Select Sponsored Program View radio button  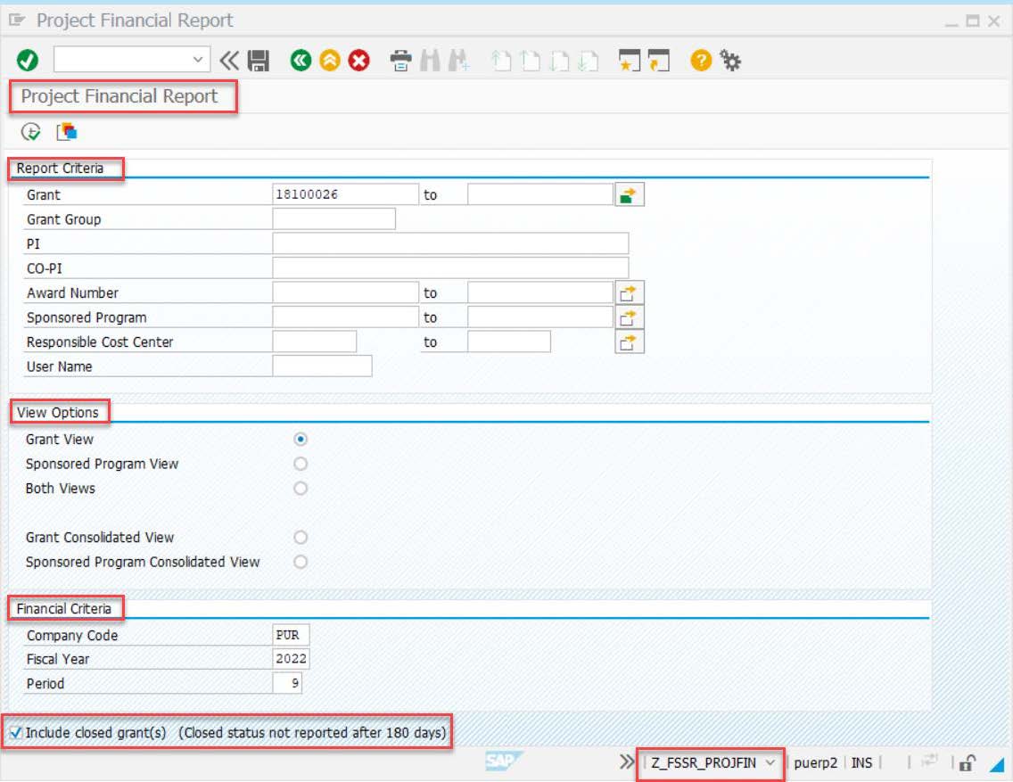coord(301,464)
